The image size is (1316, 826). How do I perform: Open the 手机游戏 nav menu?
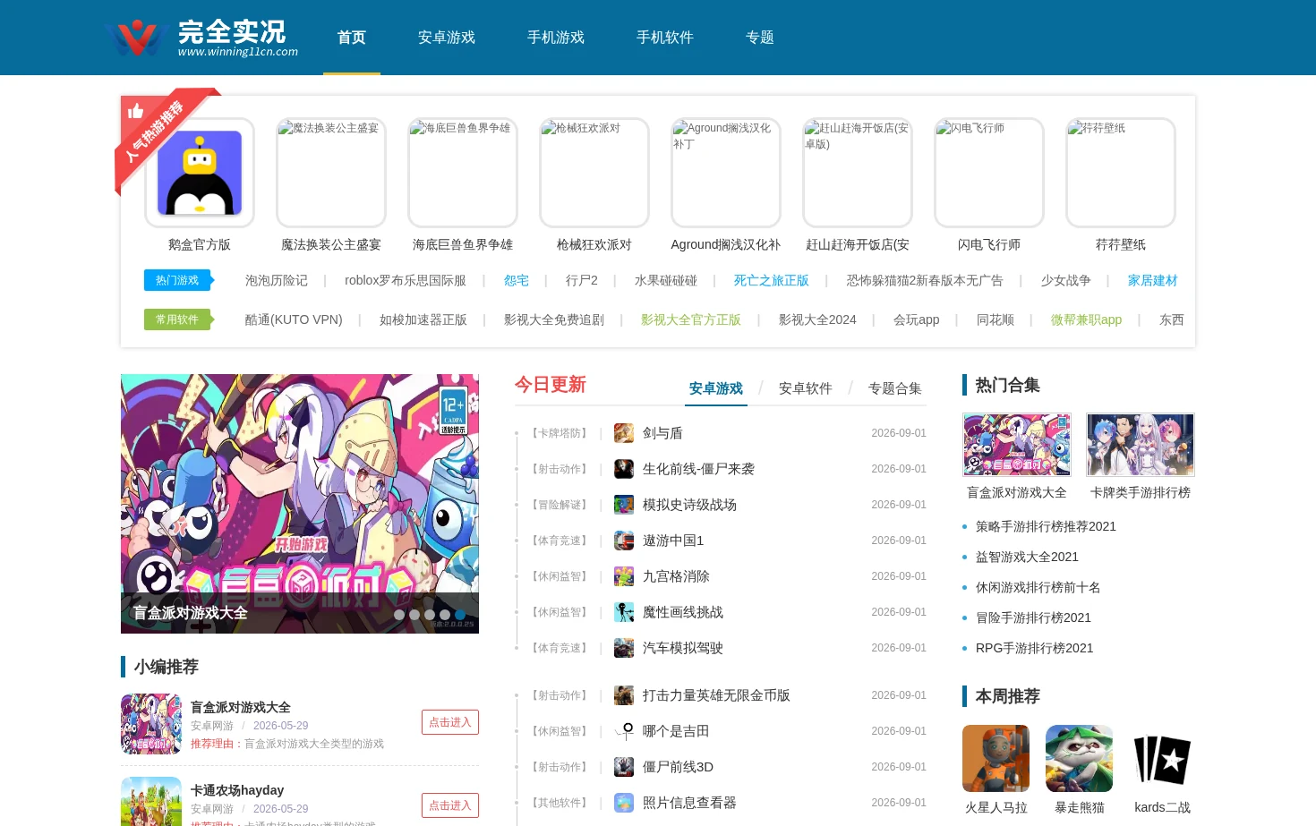556,38
